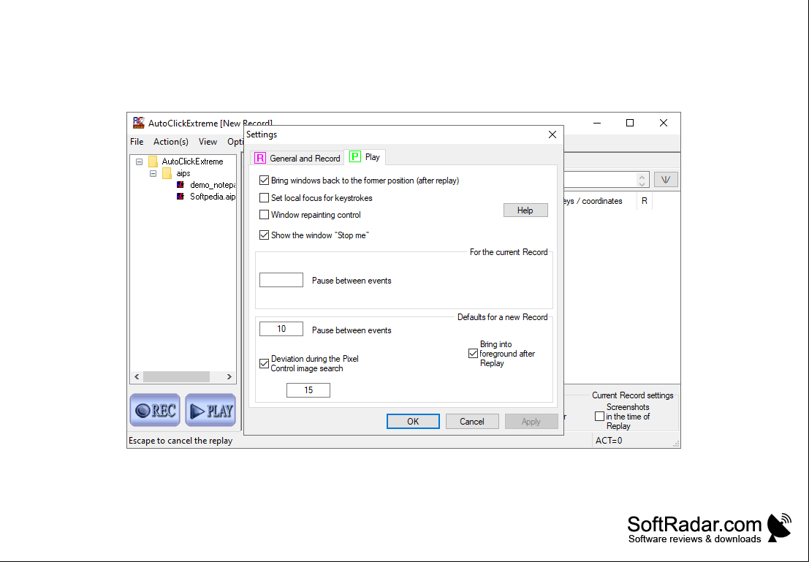
Task: Click the current Record pause between events field
Action: click(x=281, y=280)
